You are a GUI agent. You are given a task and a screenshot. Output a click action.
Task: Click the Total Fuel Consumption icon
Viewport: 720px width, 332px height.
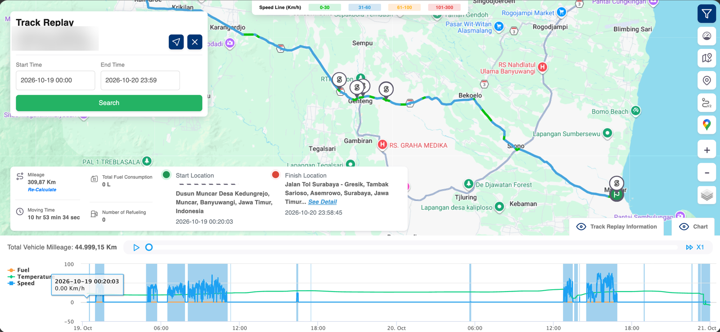pyautogui.click(x=94, y=179)
